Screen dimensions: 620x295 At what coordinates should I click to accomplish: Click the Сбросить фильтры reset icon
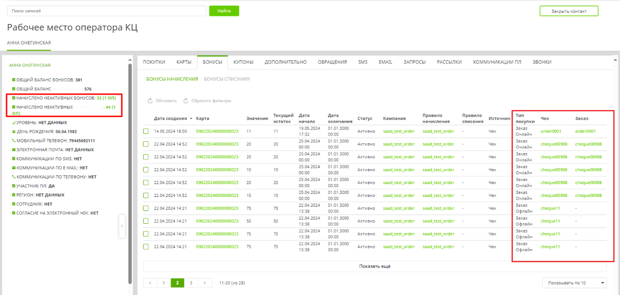(x=186, y=101)
